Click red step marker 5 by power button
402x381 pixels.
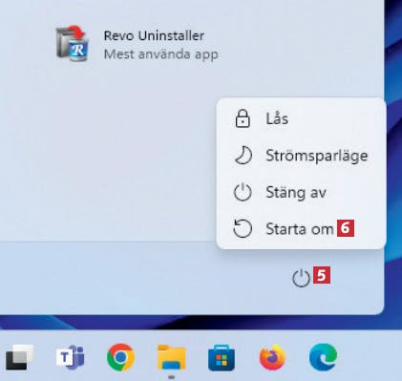point(322,275)
